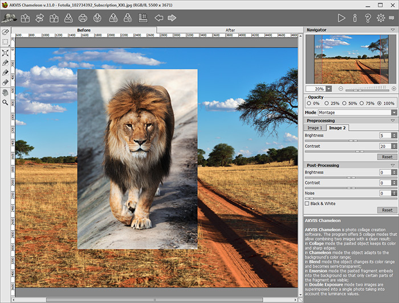Undo with the left arrow icon
Screen dimensions: 399x303
click(x=159, y=18)
